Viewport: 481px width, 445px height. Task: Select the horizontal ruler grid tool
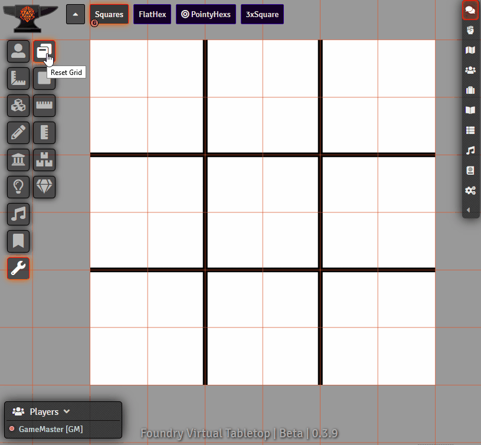(44, 106)
